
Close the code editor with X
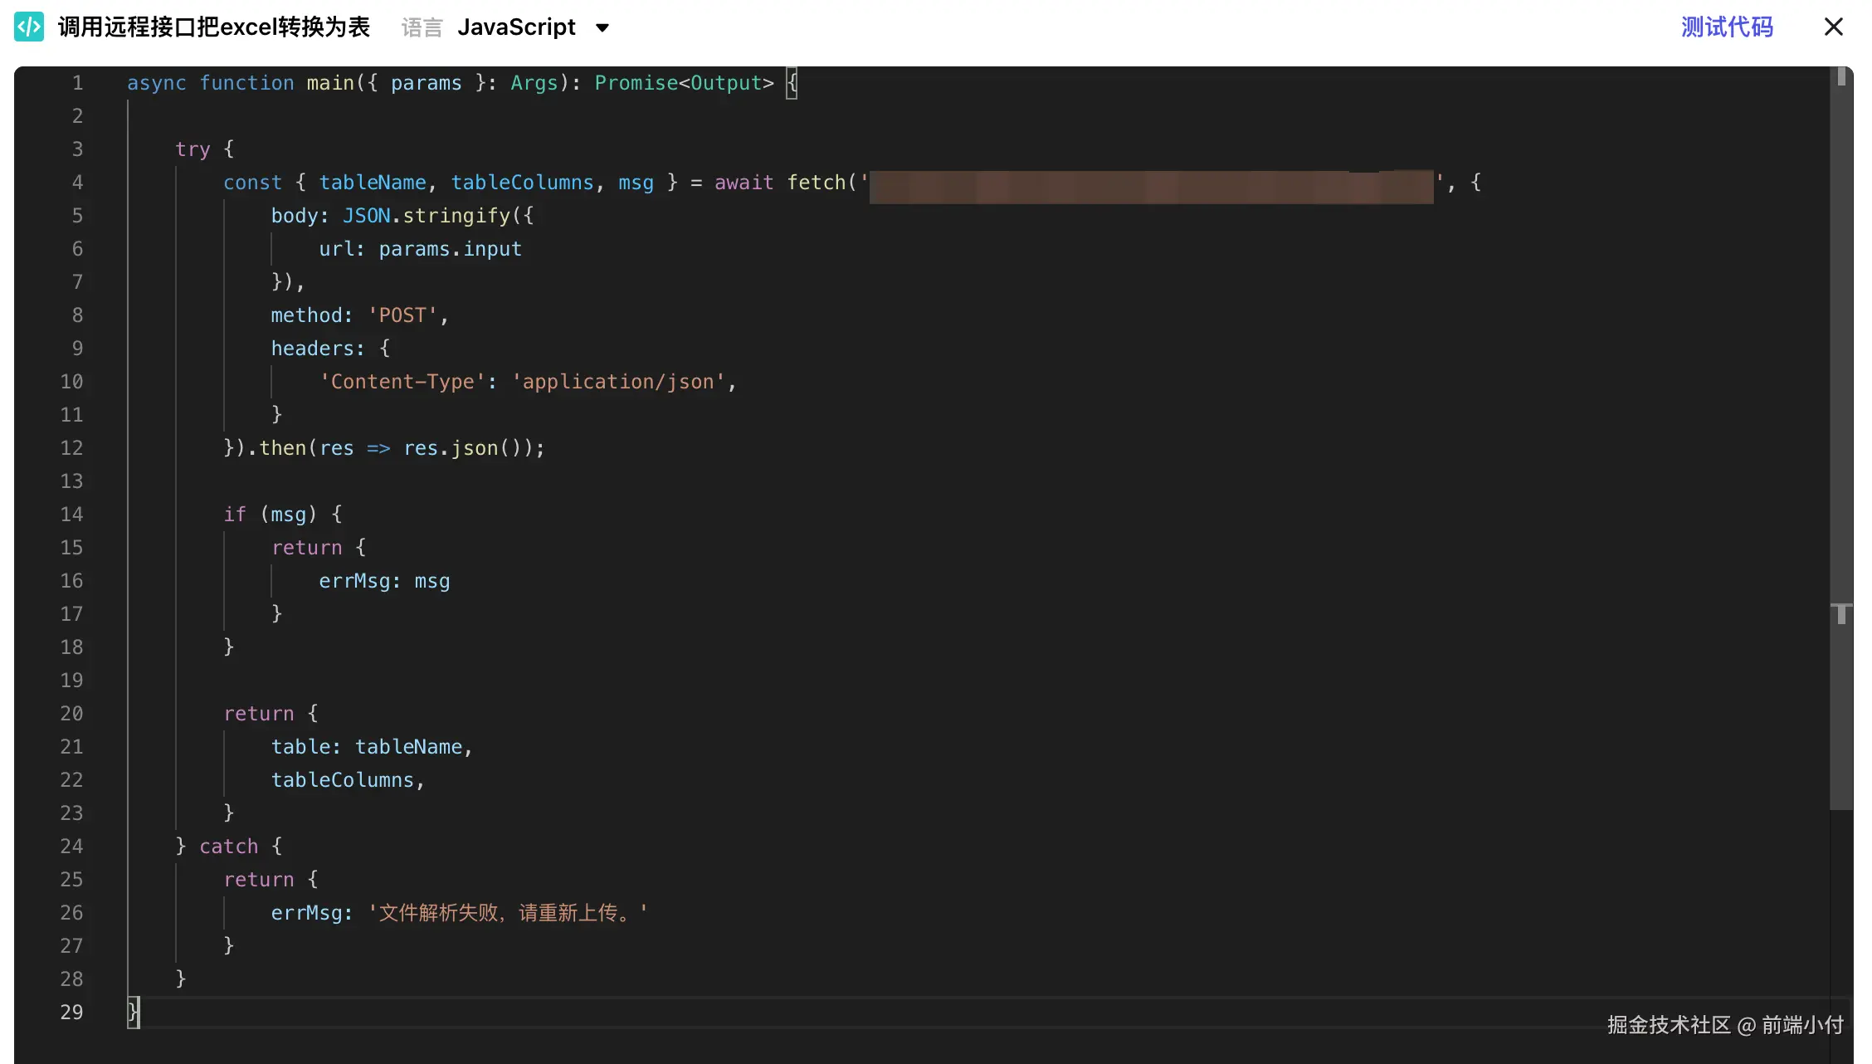1833,27
